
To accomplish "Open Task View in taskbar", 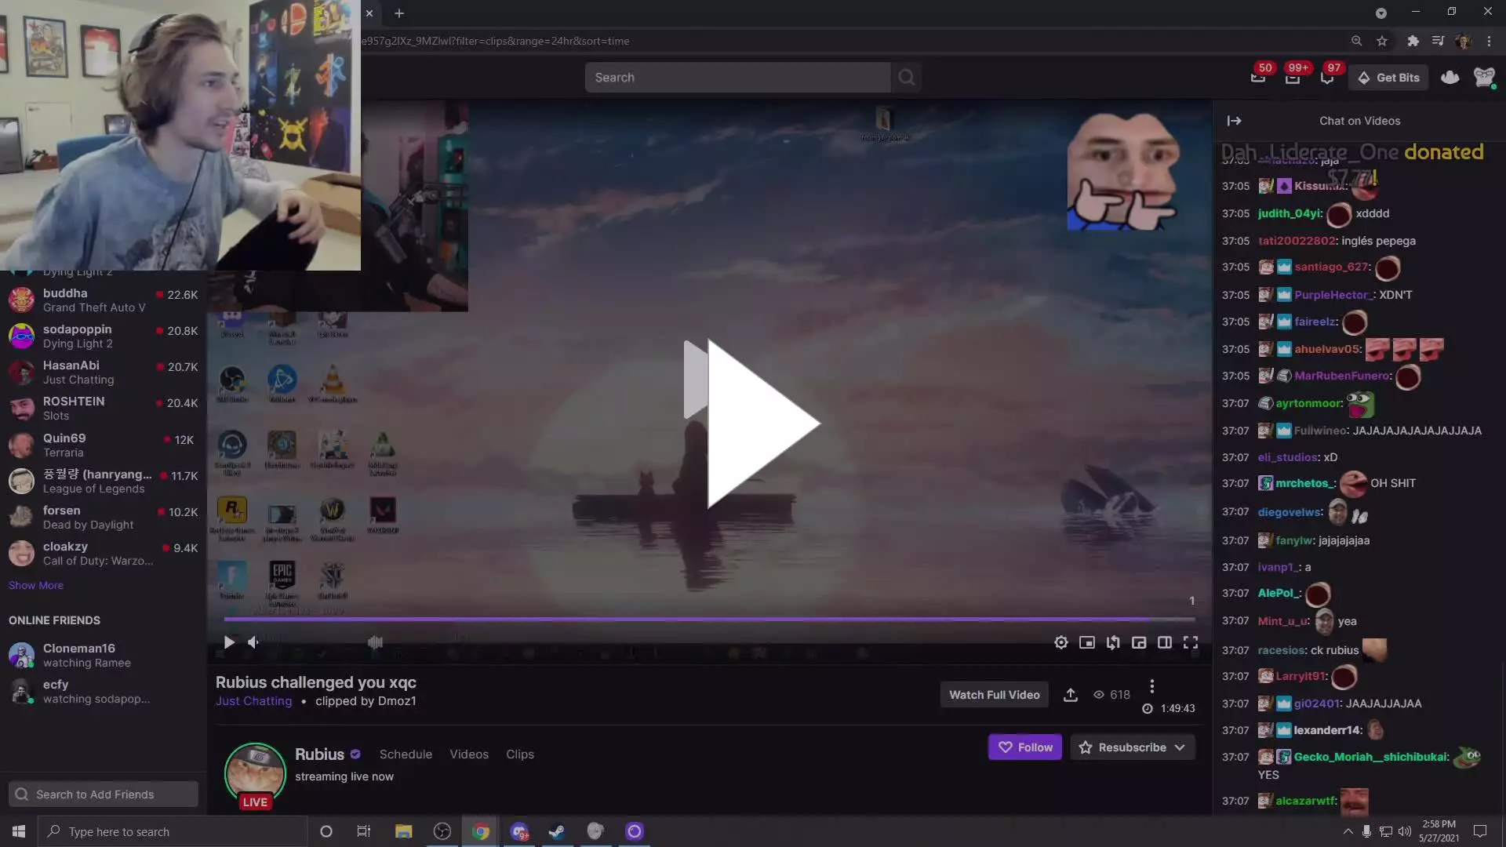I will tap(364, 831).
